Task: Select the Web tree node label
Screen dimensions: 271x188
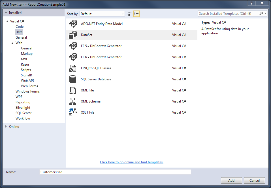Action: click(19, 43)
